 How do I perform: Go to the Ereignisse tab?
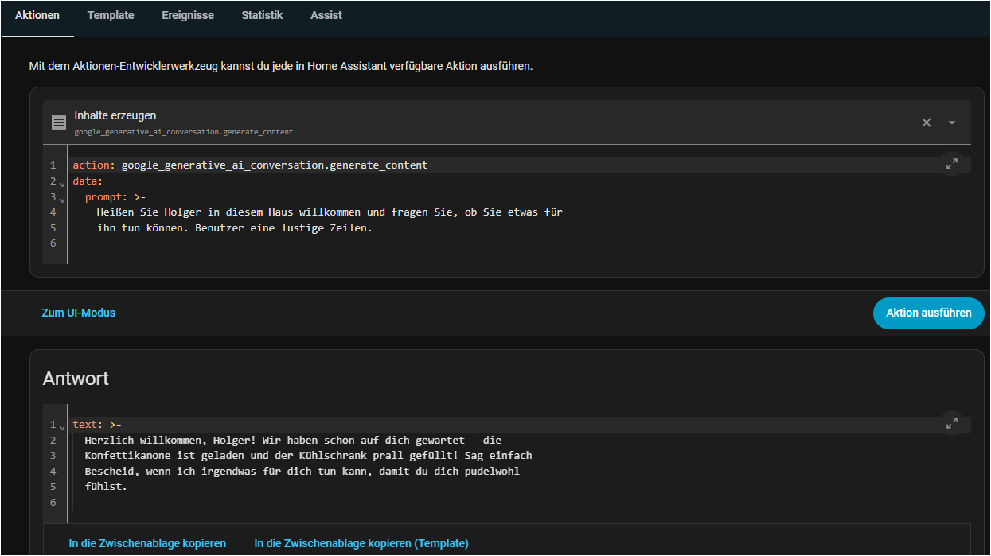[188, 16]
